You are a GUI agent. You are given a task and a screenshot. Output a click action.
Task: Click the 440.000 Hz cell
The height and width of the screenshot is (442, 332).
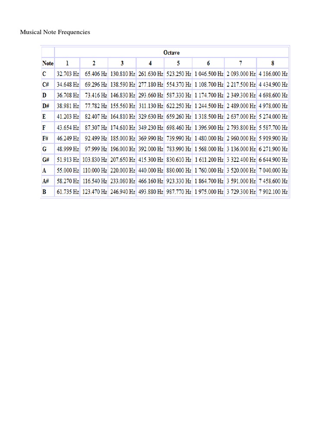click(150, 170)
